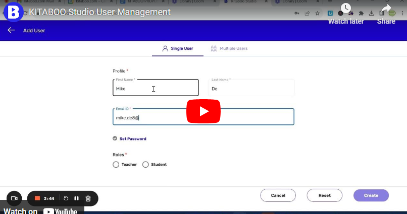Switch to the Kitaboo Studio browser tab
Viewport: 407px width, 214px height.
[245, 2]
